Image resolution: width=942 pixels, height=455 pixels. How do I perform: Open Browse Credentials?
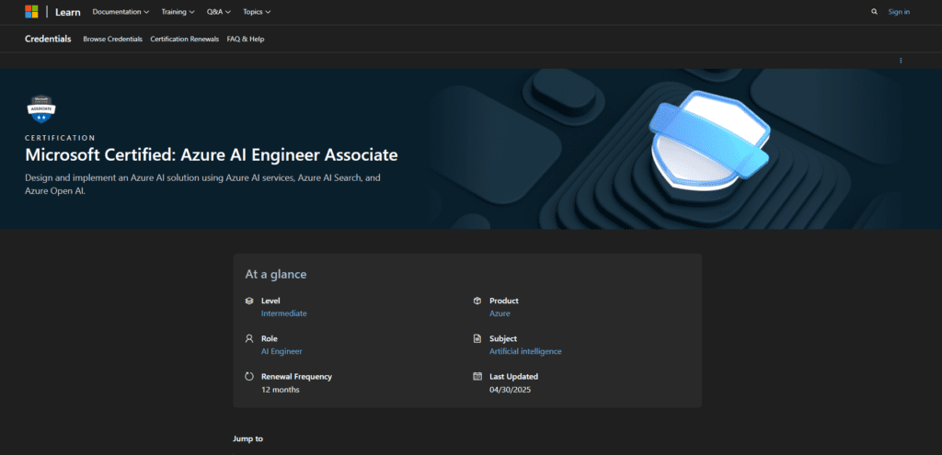[x=113, y=39]
